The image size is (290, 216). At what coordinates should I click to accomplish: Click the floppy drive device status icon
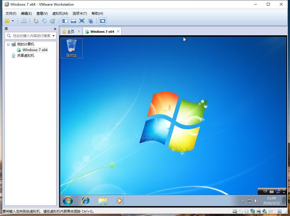(246, 211)
